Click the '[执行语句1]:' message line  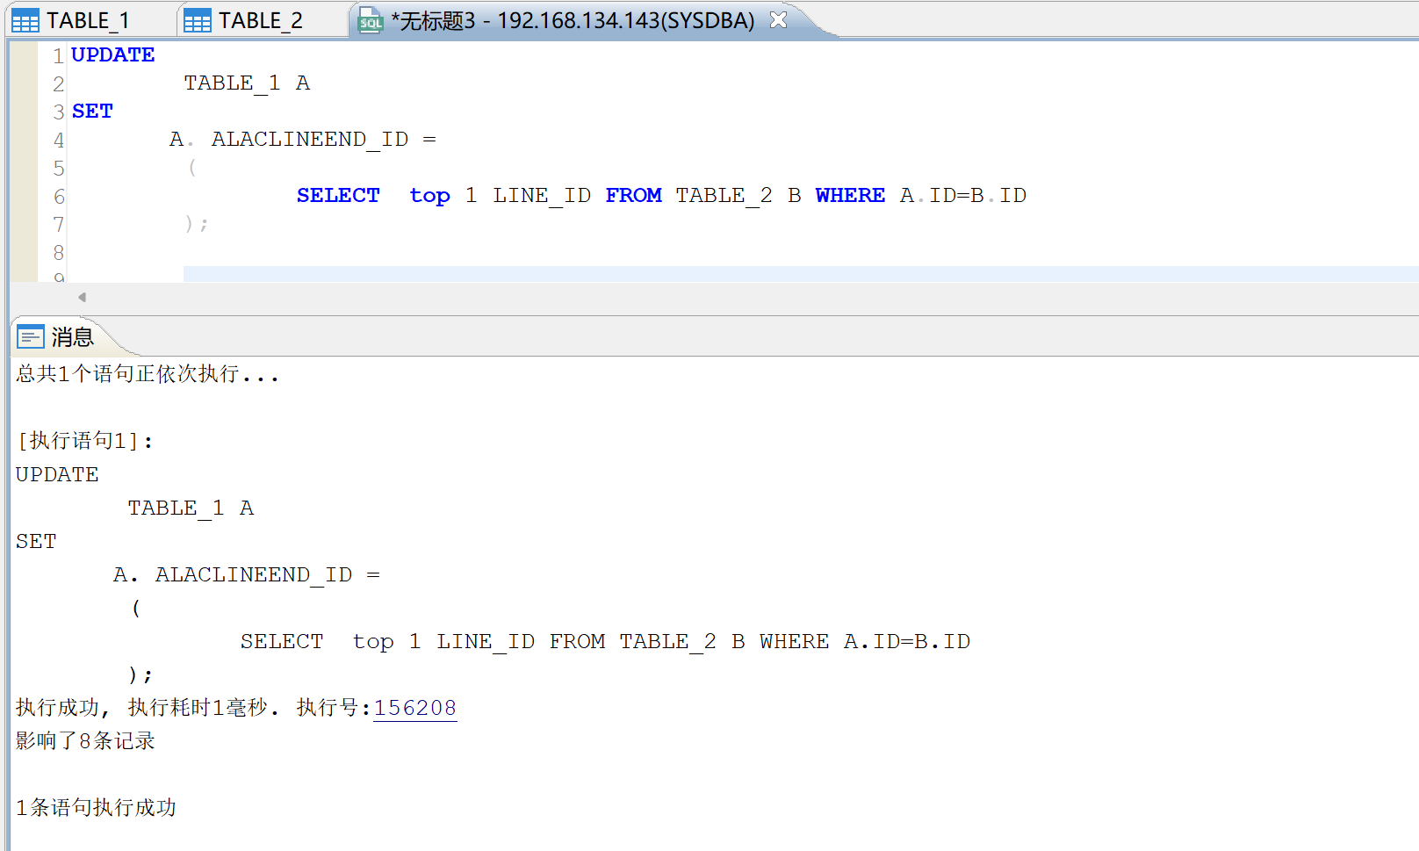85,441
